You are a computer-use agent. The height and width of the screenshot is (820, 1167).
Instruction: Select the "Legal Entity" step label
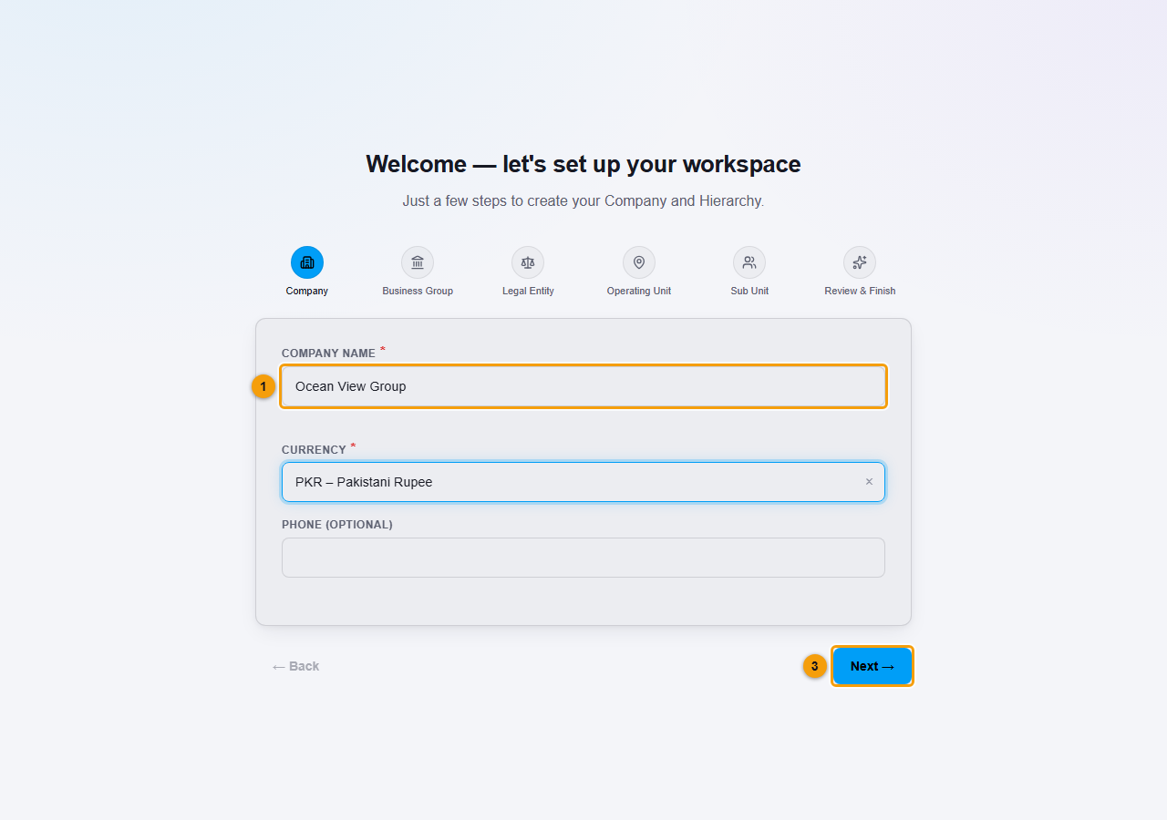click(528, 291)
